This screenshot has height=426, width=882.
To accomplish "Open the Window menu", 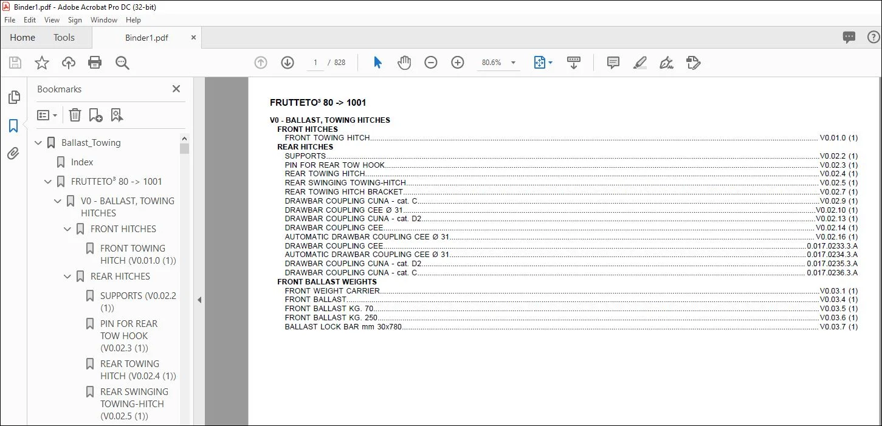I will [104, 20].
